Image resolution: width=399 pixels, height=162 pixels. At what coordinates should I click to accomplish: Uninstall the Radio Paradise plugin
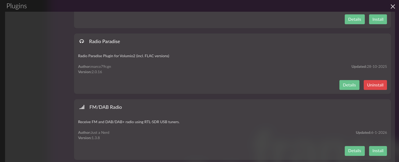click(x=375, y=85)
